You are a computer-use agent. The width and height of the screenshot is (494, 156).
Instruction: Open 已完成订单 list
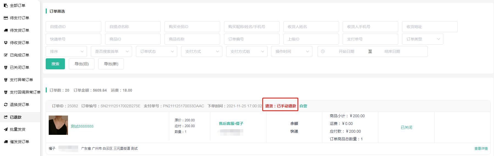tap(20, 55)
